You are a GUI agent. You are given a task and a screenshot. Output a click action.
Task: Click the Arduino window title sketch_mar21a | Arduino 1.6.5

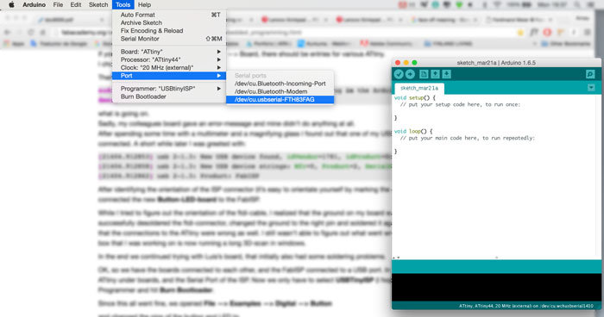496,62
